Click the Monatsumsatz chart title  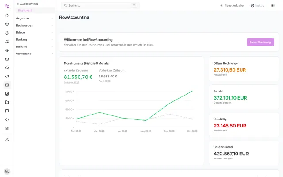87,63
